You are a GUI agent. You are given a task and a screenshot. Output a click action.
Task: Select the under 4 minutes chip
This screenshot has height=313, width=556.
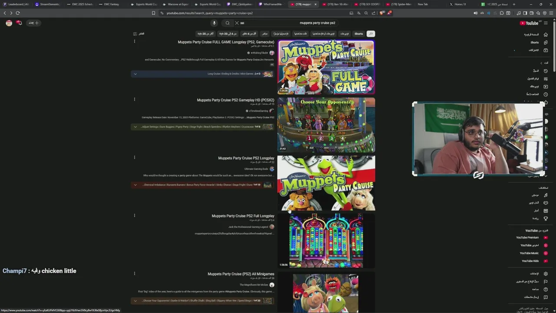point(249,33)
